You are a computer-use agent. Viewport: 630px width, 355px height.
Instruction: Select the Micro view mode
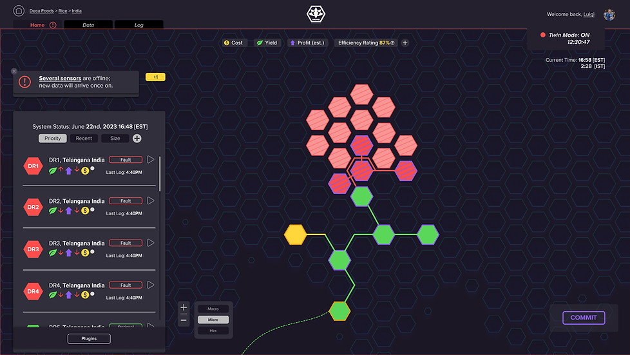click(213, 320)
